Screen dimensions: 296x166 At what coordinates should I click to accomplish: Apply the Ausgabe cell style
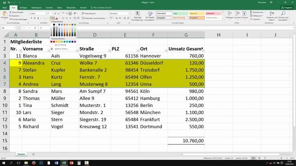[x=164, y=18]
